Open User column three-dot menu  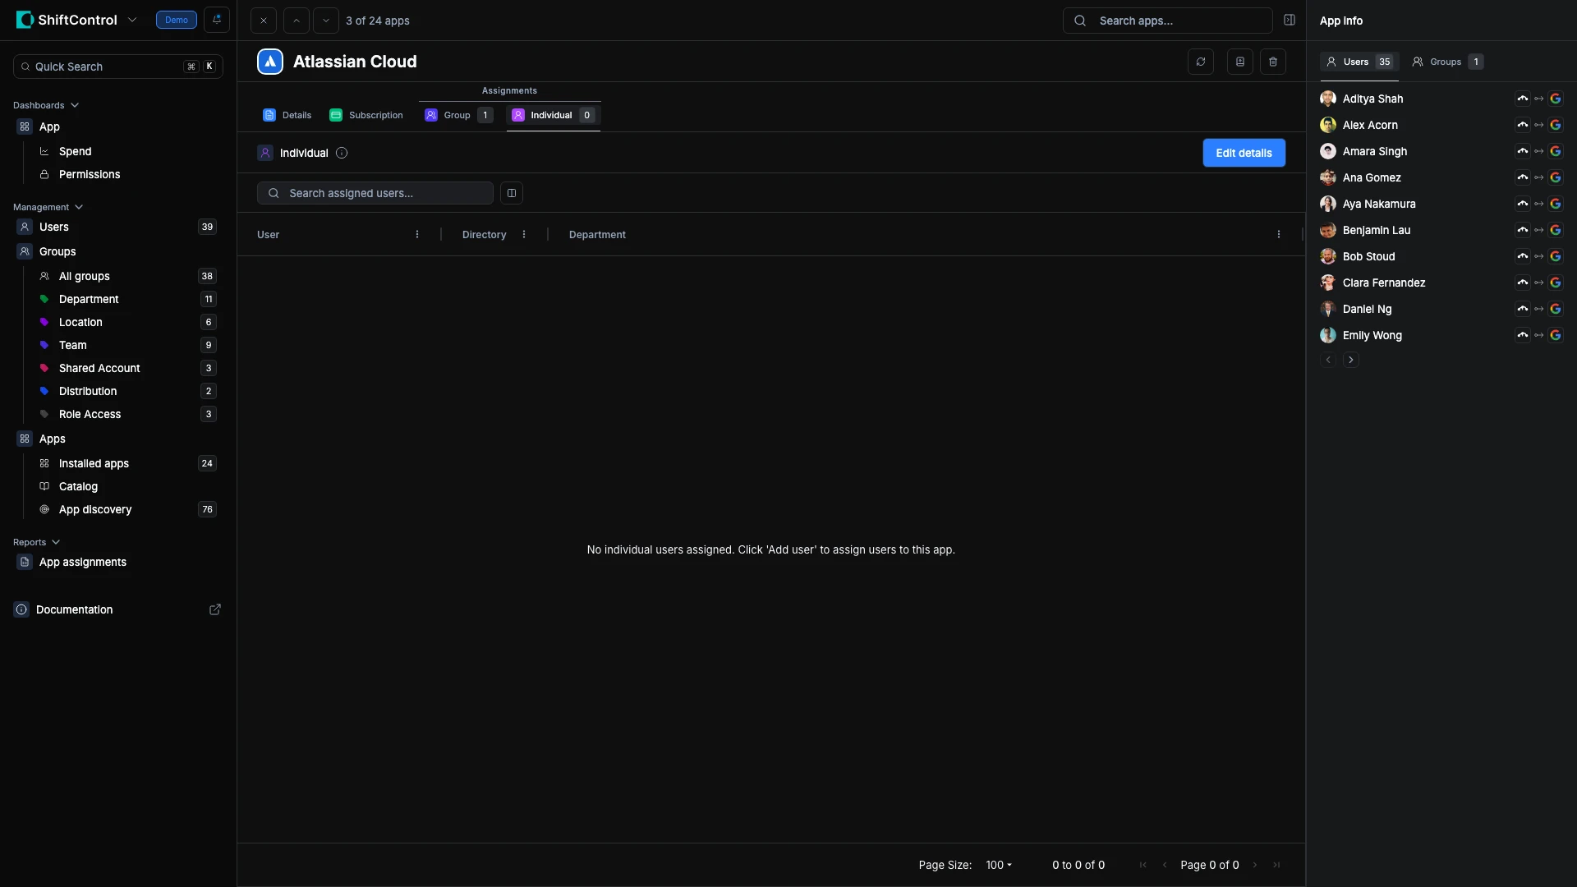point(417,234)
